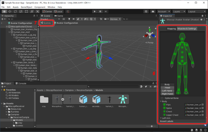This screenshot has width=208, height=132.
Task: Select the Scale tool
Action: 21,12
